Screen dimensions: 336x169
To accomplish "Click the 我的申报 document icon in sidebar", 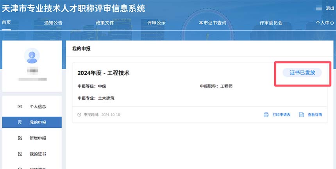I will pyautogui.click(x=20, y=122).
